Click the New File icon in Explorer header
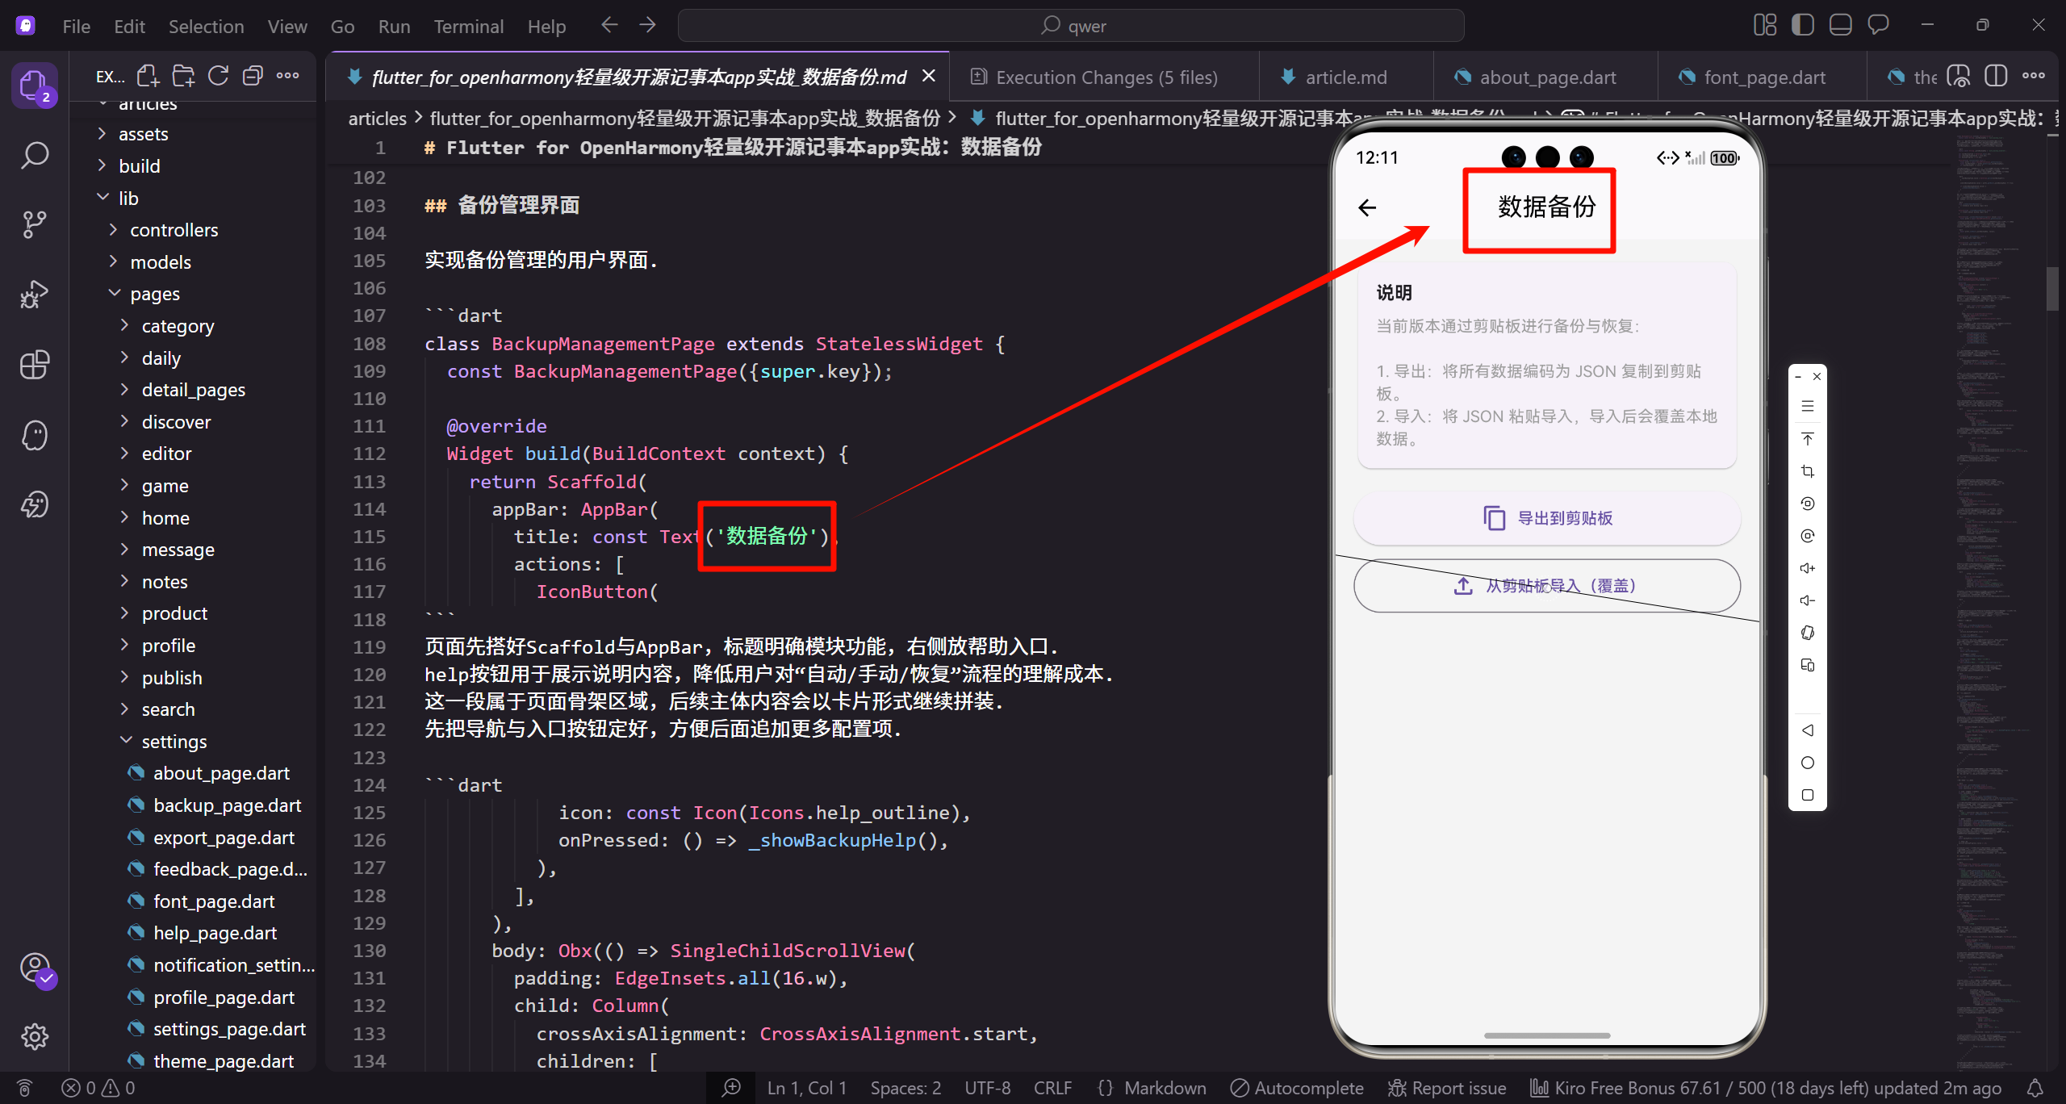 pos(148,76)
